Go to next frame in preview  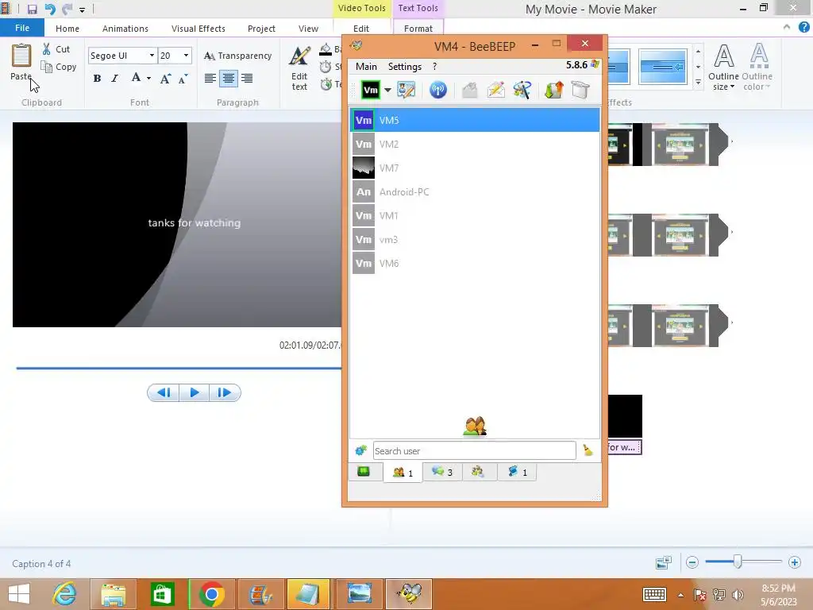225,392
